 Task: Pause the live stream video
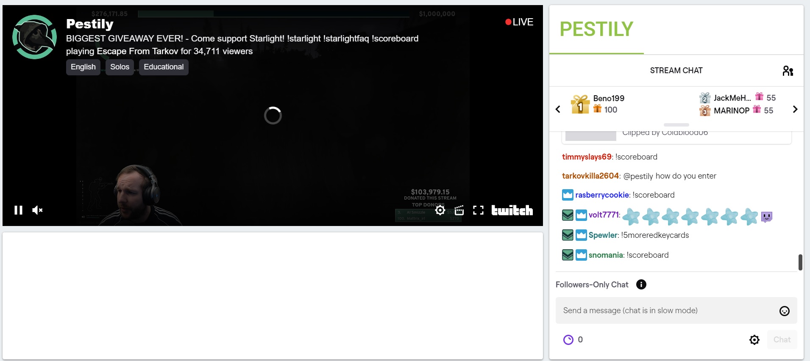[x=18, y=210]
